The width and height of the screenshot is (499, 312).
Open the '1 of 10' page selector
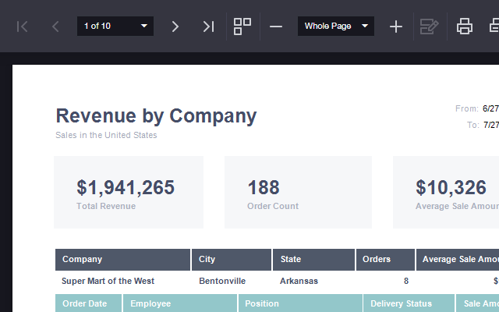pyautogui.click(x=115, y=27)
